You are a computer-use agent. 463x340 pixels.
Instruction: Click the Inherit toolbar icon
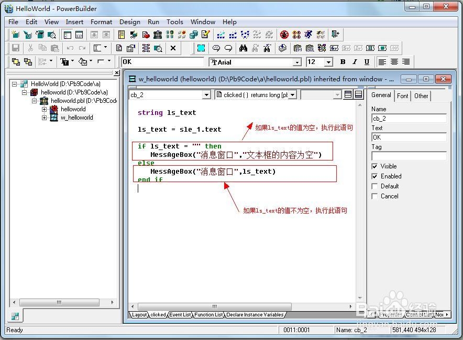(x=28, y=35)
